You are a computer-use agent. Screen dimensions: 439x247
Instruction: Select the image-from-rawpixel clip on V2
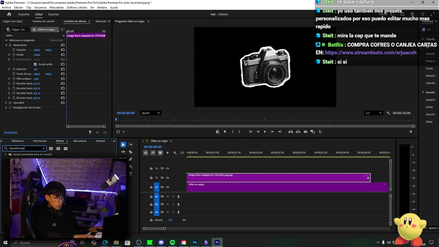pyautogui.click(x=278, y=178)
